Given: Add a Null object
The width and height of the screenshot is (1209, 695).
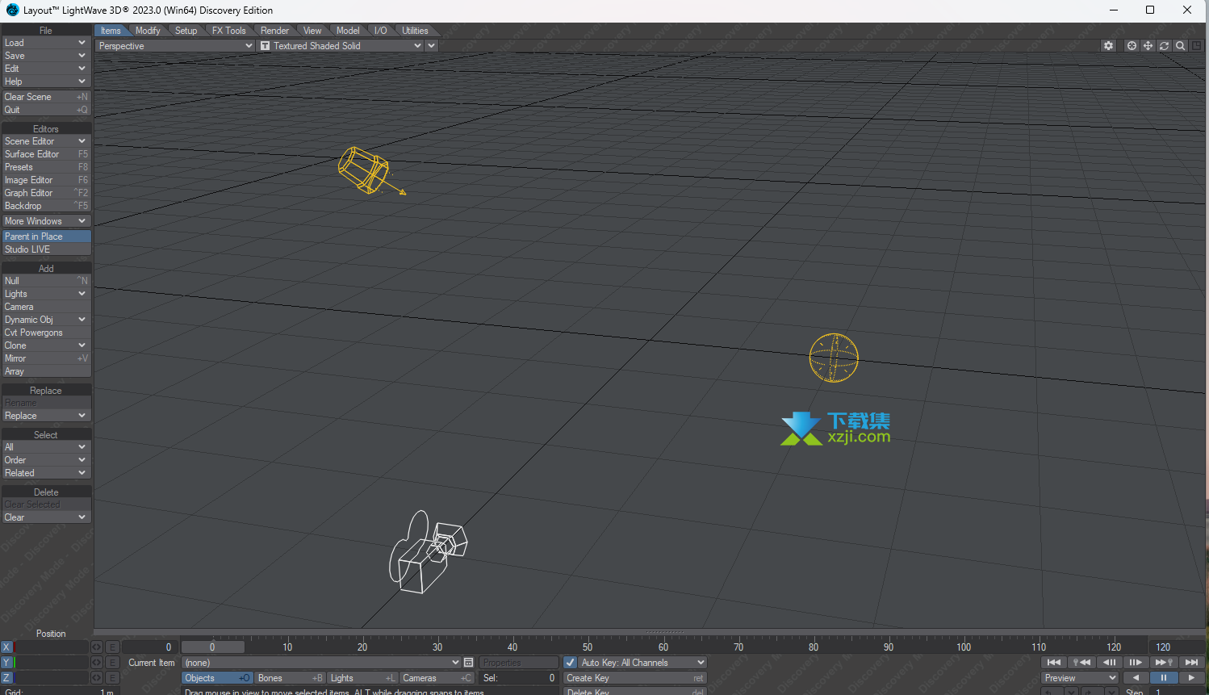Looking at the screenshot, I should 46,281.
